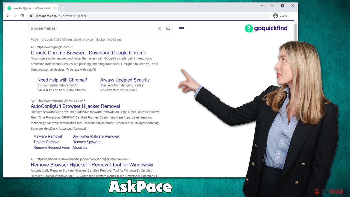Click the browser back arrow
Image resolution: width=350 pixels, height=197 pixels.
click(x=8, y=16)
